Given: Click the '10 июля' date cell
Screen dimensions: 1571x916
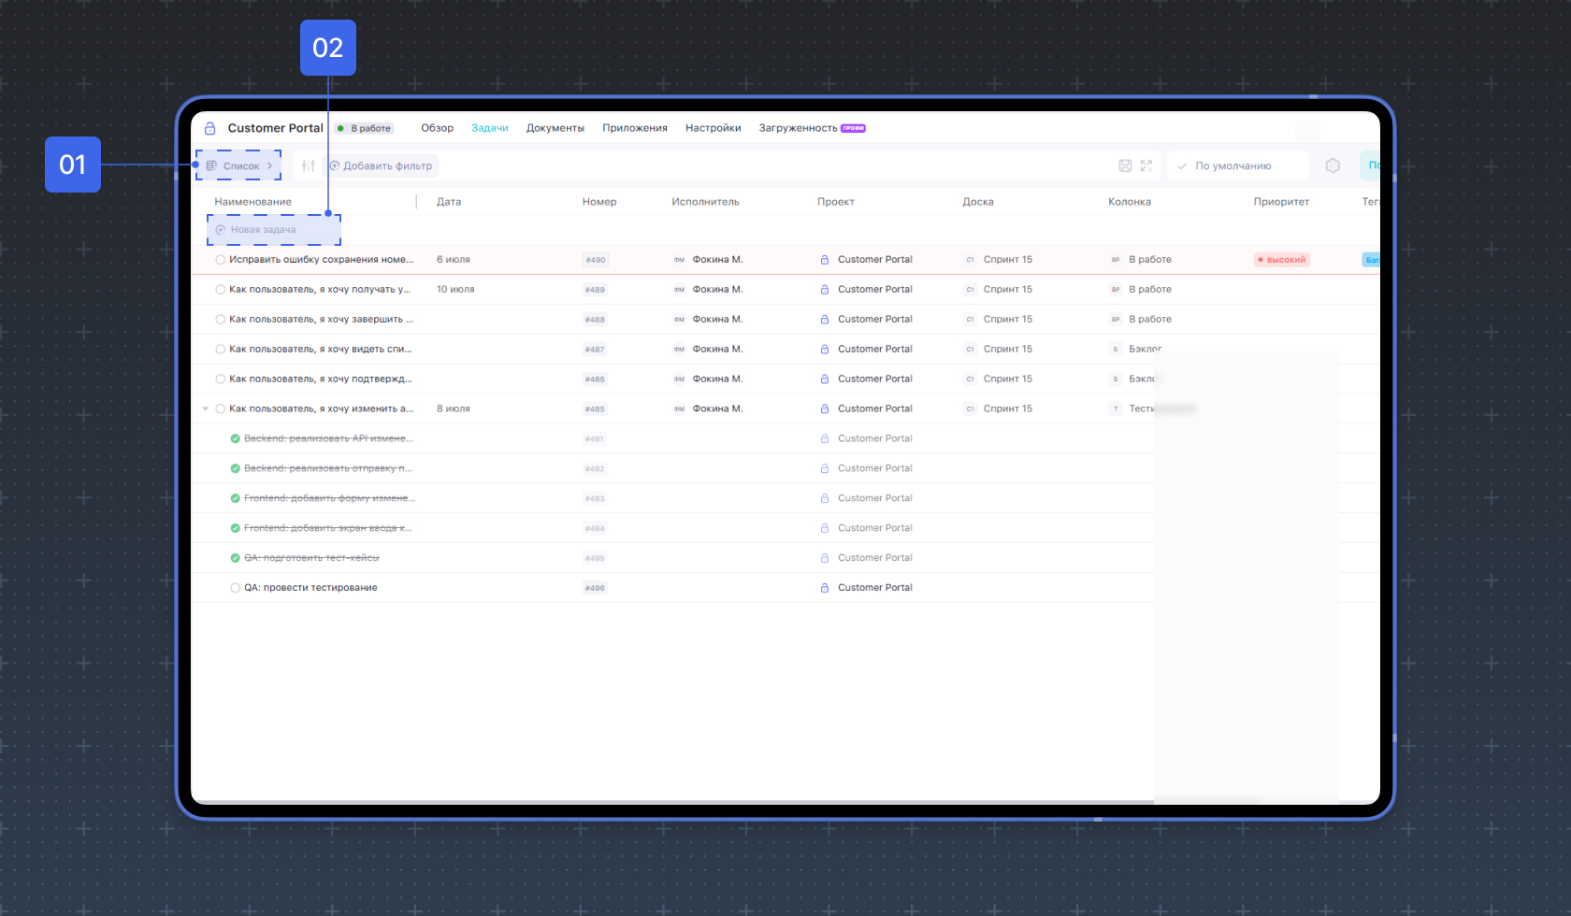Looking at the screenshot, I should 455,290.
